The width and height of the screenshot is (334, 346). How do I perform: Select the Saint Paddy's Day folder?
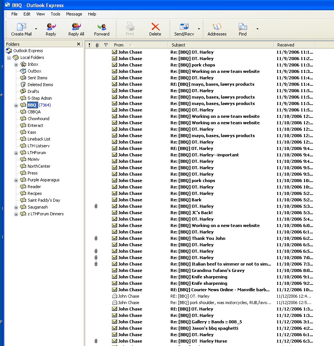click(x=44, y=200)
